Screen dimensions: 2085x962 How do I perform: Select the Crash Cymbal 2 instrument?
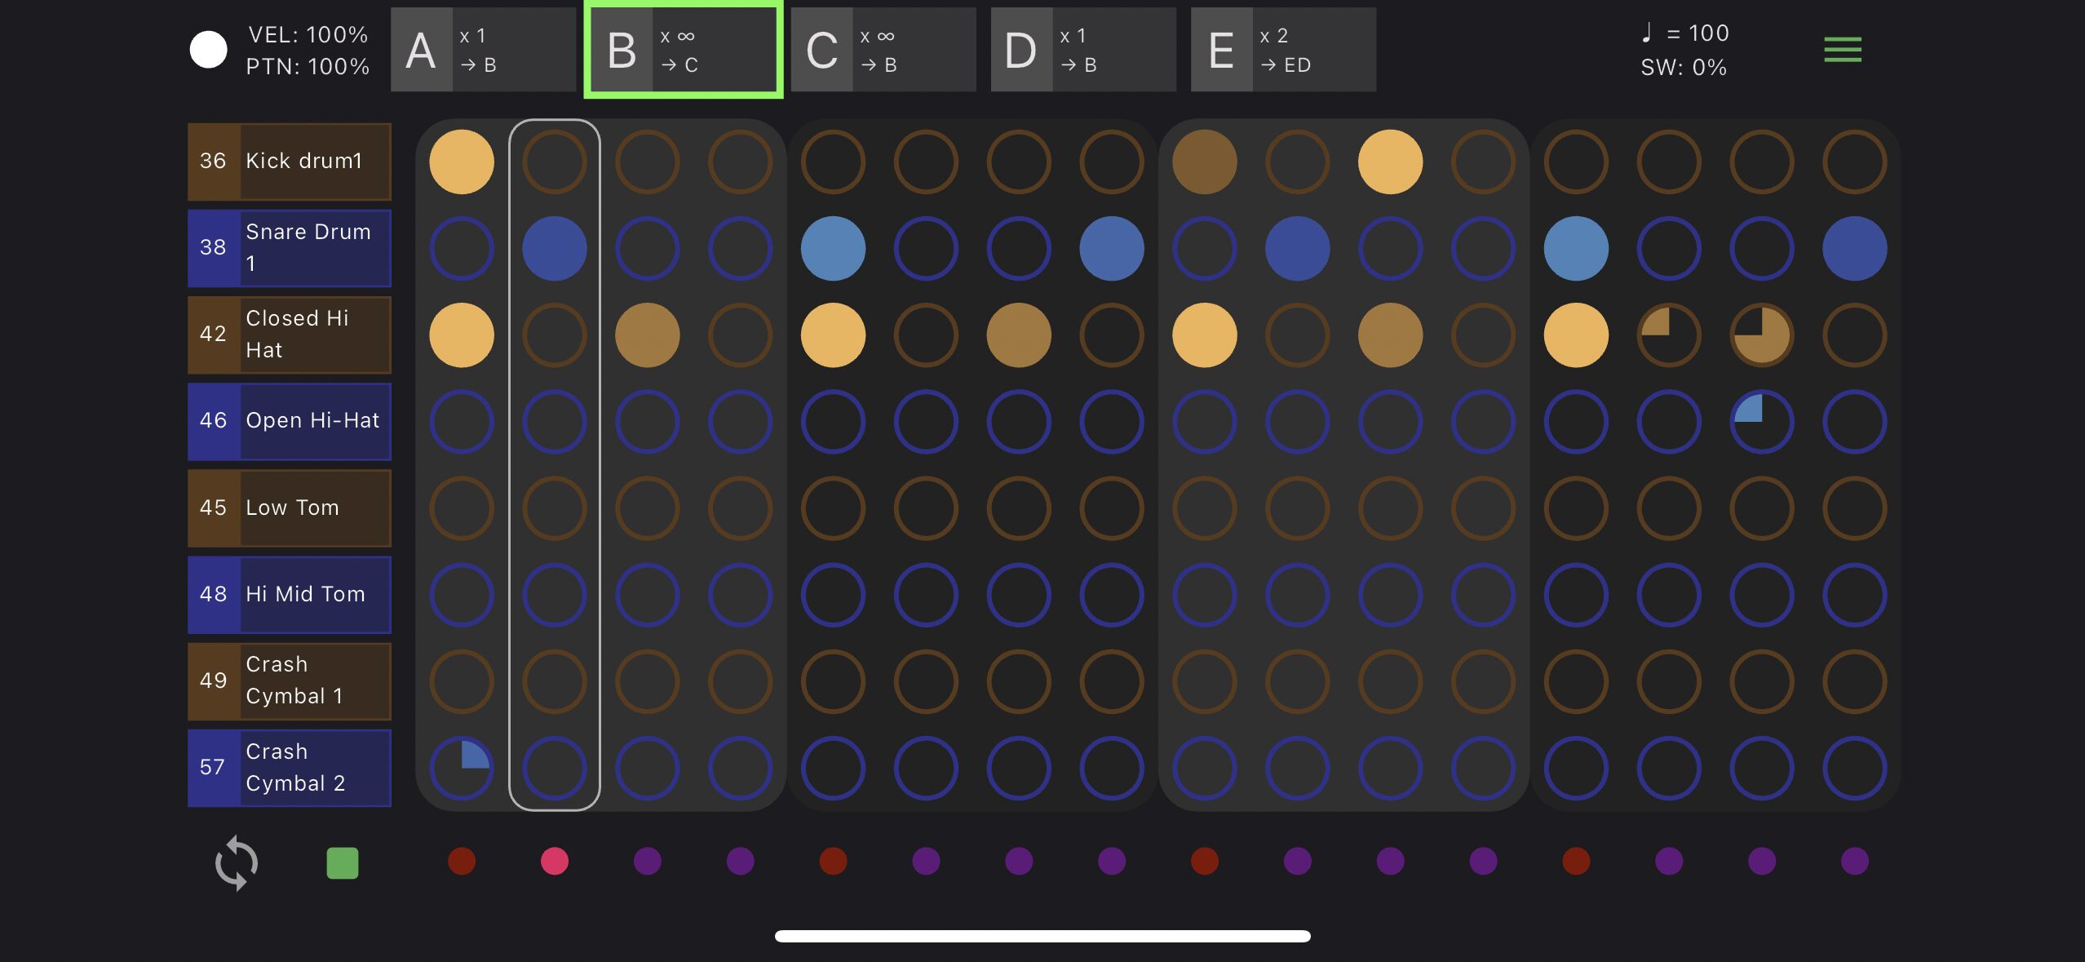(x=290, y=768)
